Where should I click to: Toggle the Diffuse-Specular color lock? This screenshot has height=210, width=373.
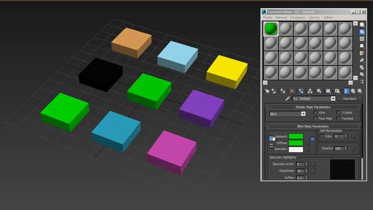(272, 145)
